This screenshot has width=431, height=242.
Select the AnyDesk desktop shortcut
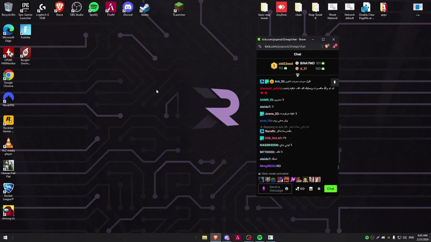281,9
